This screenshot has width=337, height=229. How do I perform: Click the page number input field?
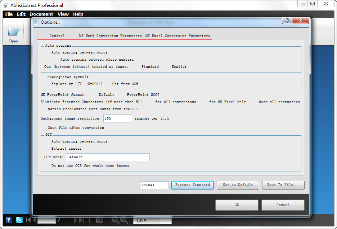[x=46, y=220]
